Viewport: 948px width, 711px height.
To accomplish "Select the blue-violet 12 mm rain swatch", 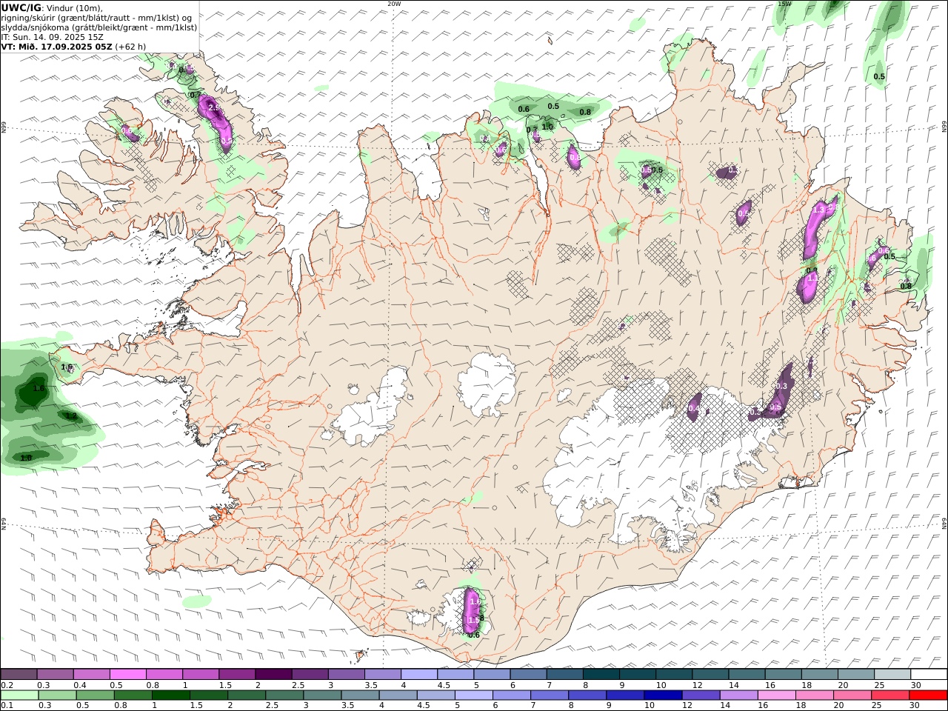I will 700,695.
